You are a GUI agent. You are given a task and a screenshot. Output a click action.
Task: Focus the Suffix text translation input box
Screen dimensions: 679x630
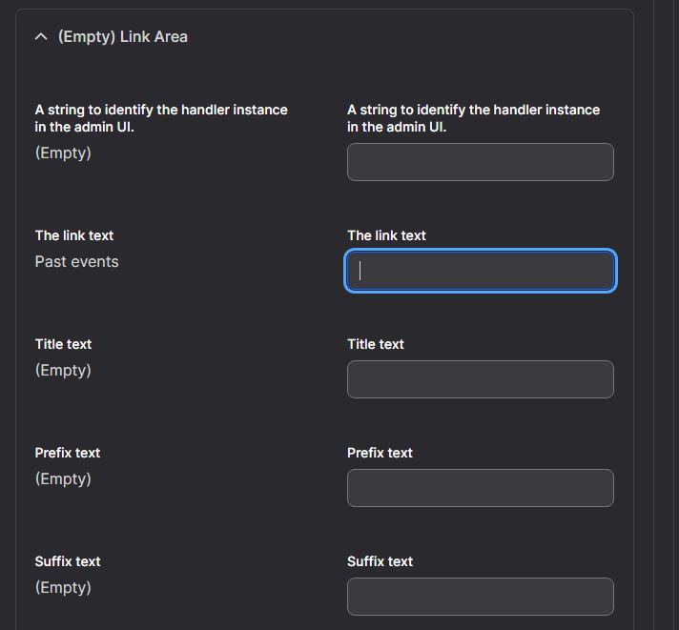point(481,597)
